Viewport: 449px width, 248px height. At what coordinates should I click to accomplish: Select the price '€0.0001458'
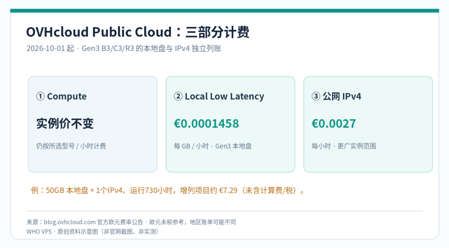207,124
